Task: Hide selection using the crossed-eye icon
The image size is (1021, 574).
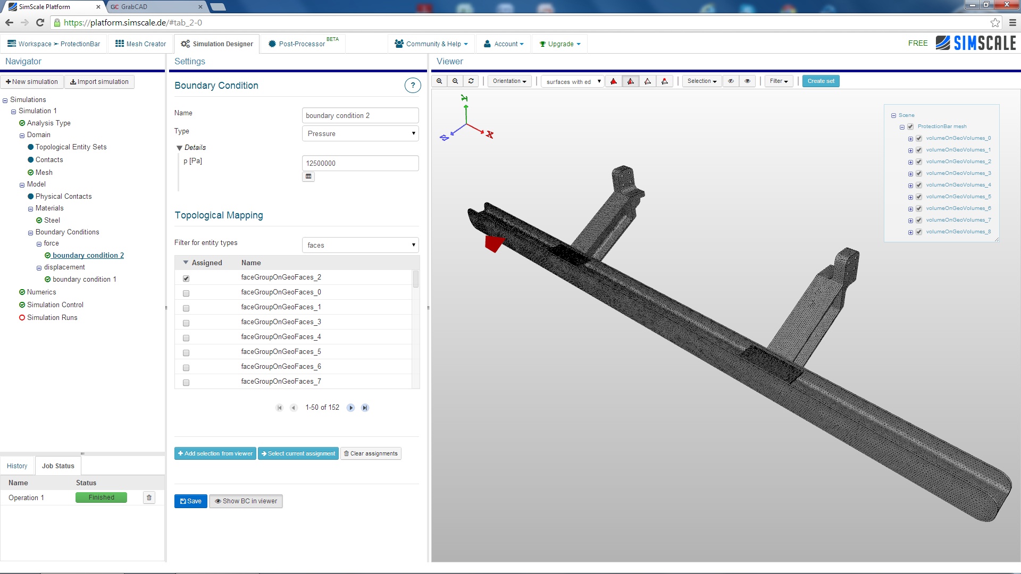Action: click(731, 81)
